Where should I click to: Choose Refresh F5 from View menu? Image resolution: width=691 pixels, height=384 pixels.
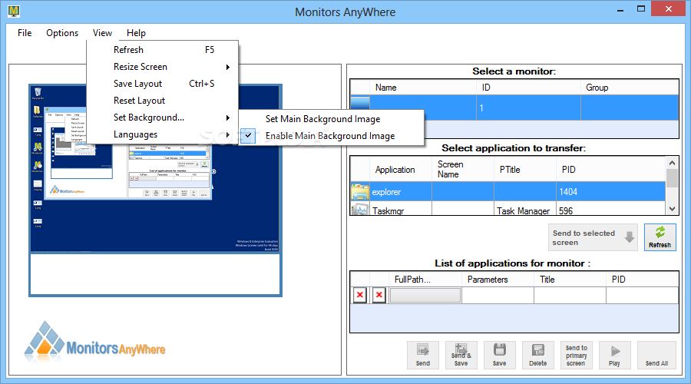(163, 50)
